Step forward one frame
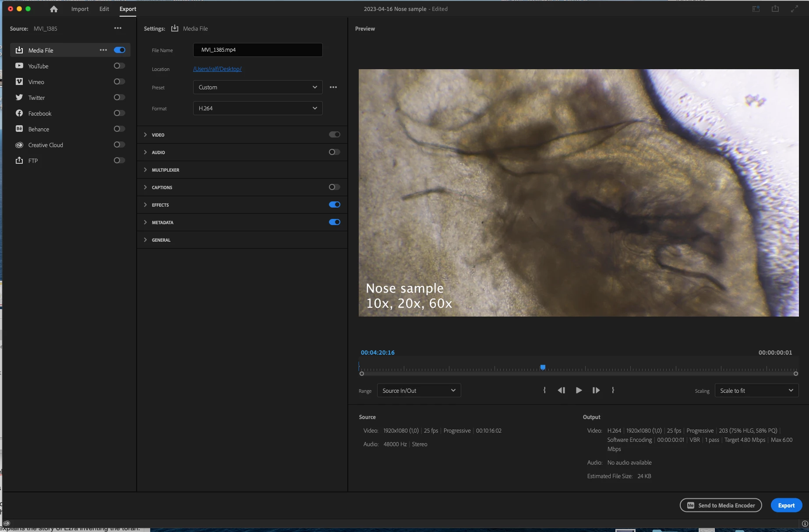The height and width of the screenshot is (532, 809). (x=596, y=390)
